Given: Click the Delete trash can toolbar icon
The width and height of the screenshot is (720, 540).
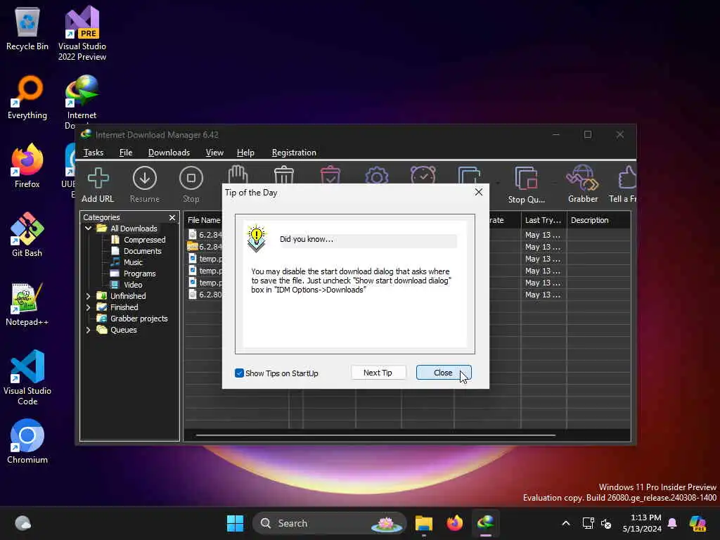Looking at the screenshot, I should [284, 175].
